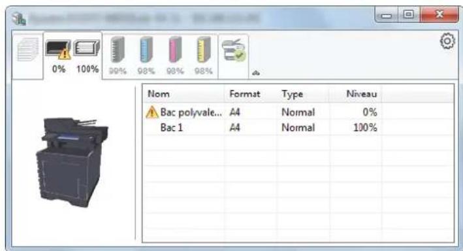Sort the table by Type column
This screenshot has height=251, width=463.
pyautogui.click(x=303, y=94)
